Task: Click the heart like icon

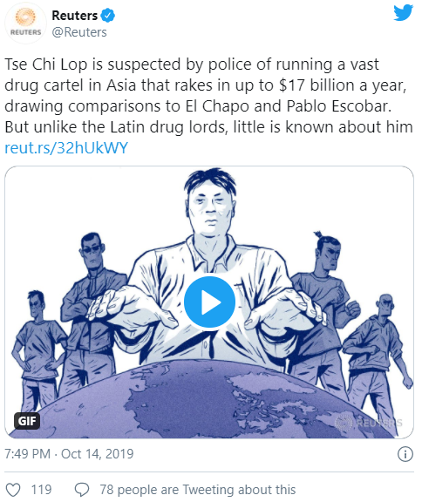Action: [x=13, y=490]
